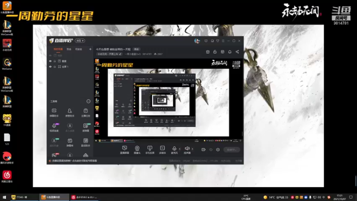Open the notification bell in the header
Screen dimensions: 357x201
tap(230, 52)
